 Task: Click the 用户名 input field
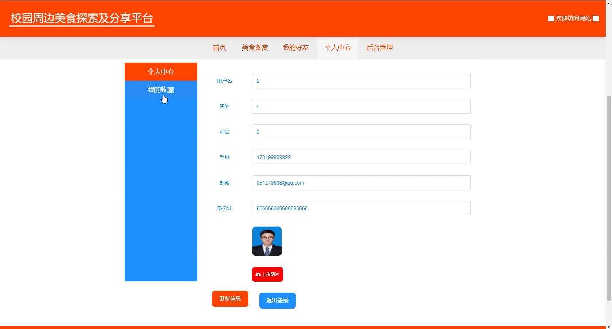361,81
